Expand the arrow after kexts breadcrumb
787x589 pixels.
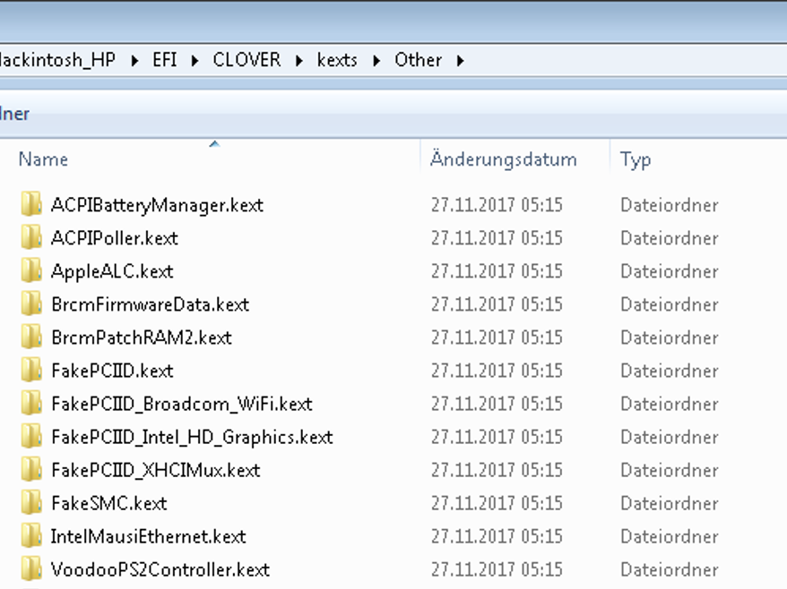pos(376,61)
